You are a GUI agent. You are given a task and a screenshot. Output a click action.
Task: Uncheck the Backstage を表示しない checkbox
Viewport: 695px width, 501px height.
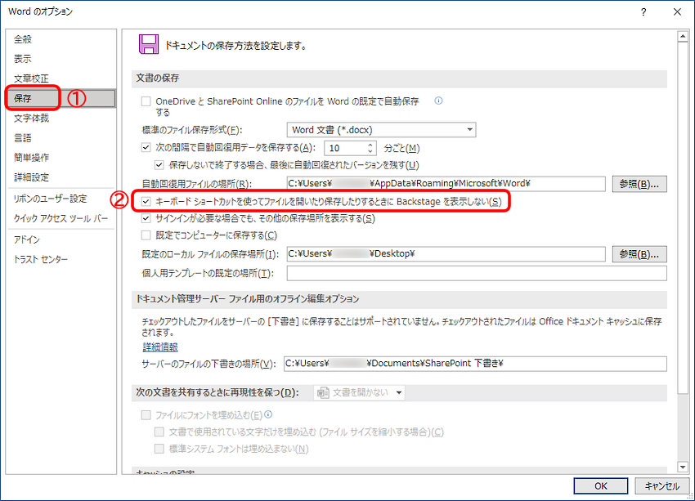click(x=147, y=201)
